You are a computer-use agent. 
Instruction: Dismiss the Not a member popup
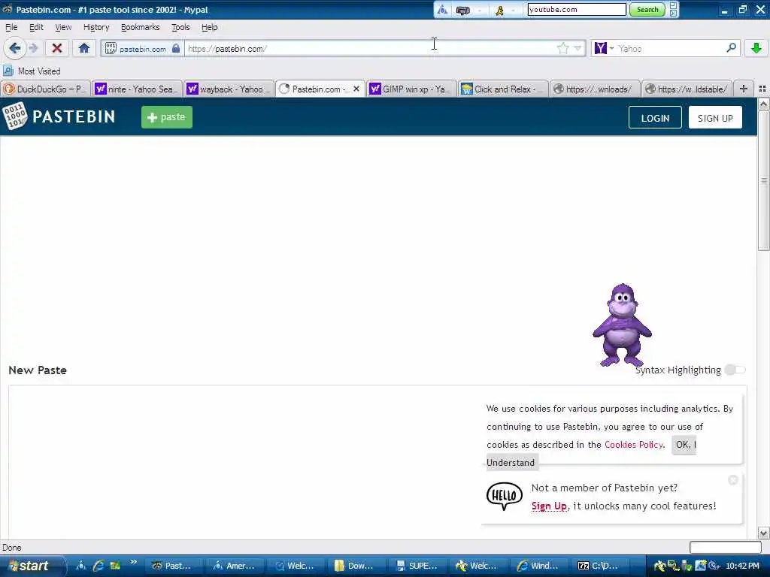pyautogui.click(x=732, y=480)
